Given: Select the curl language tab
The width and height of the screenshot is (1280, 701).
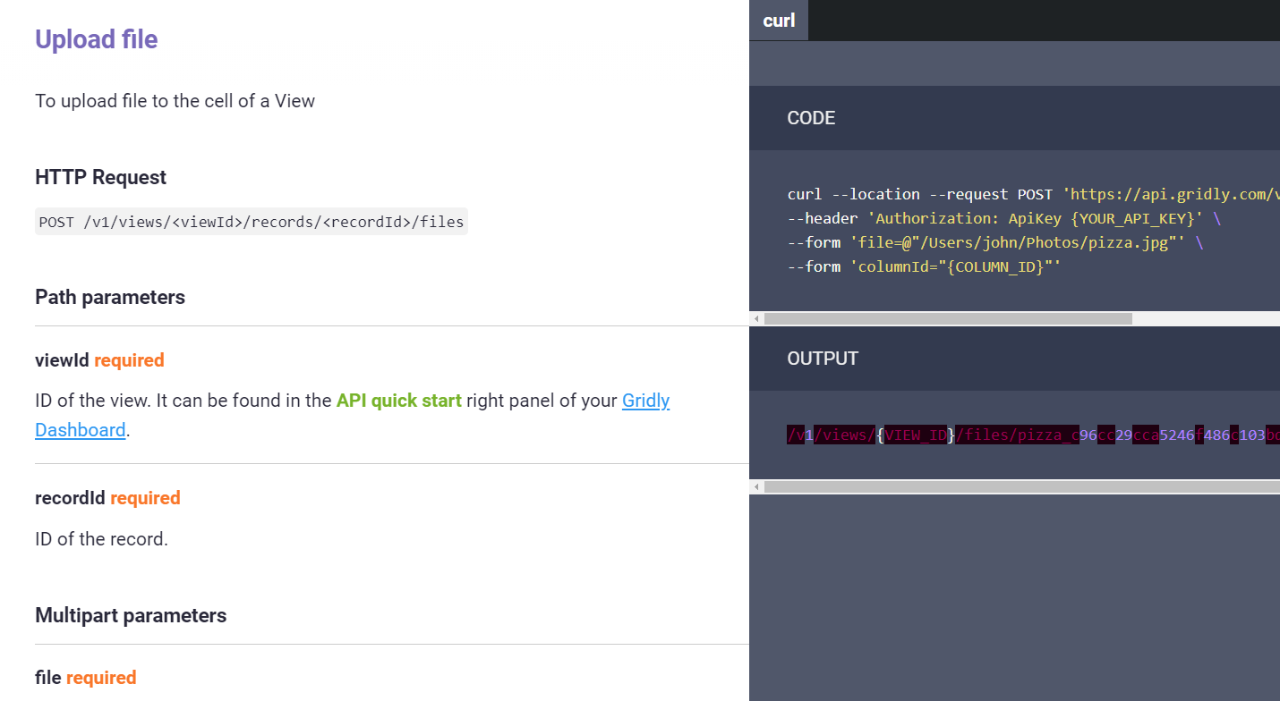Looking at the screenshot, I should [x=779, y=20].
